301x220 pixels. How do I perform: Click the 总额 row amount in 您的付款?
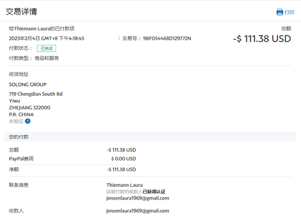(x=122, y=150)
